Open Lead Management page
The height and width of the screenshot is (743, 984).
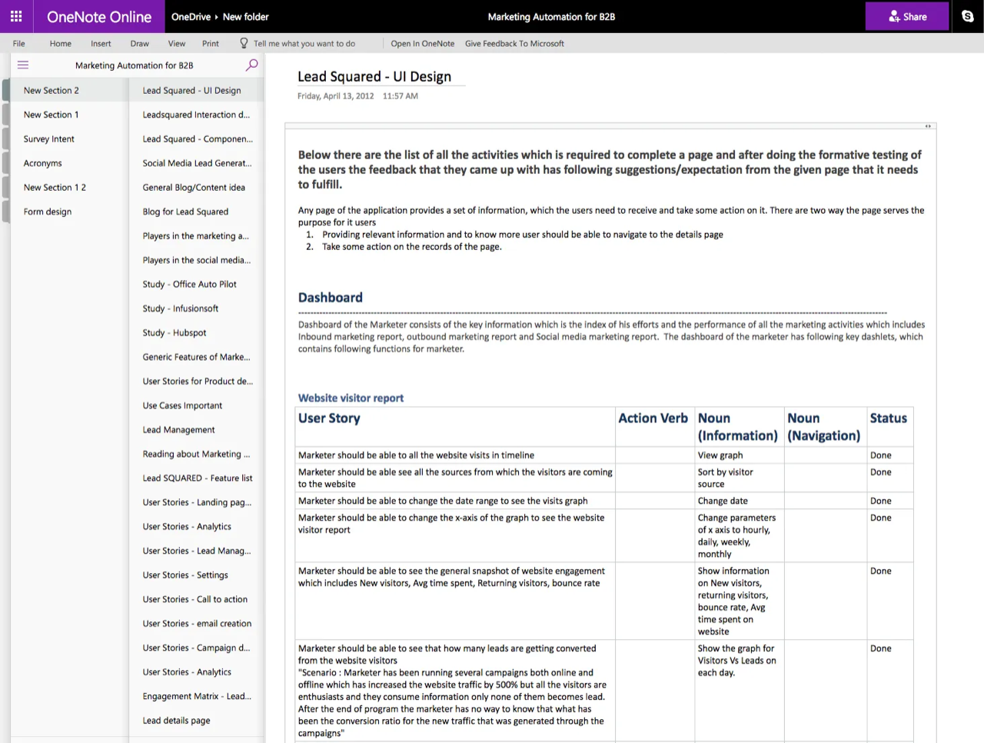(x=196, y=430)
